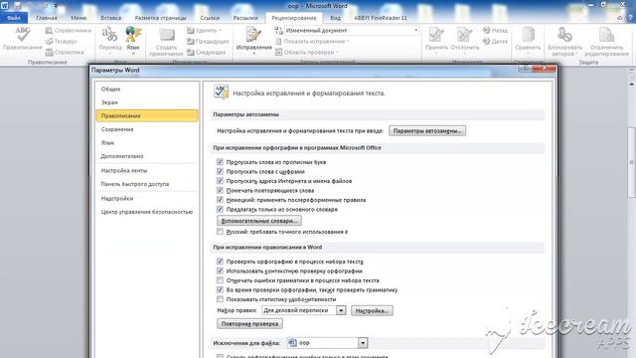Switch to the Вид ribbon tab
Image resolution: width=636 pixels, height=358 pixels.
335,18
